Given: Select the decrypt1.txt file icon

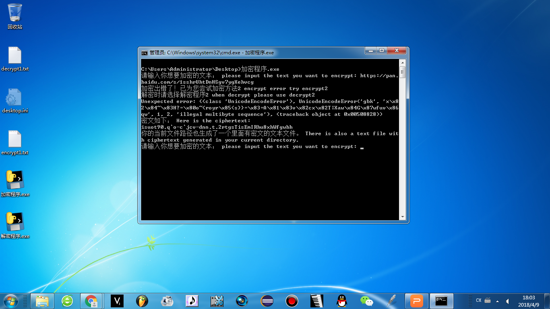Looking at the screenshot, I should pos(15,59).
